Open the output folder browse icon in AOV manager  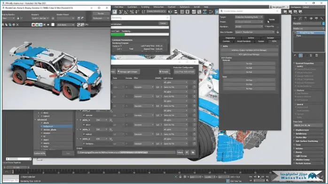(193, 153)
